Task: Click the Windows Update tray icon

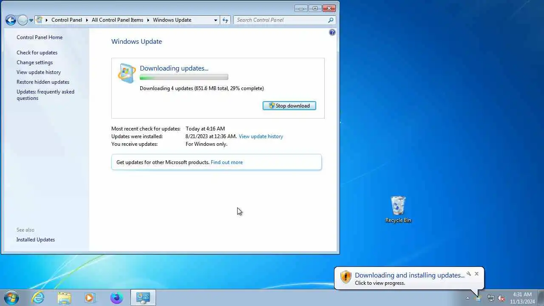Action: 478,298
